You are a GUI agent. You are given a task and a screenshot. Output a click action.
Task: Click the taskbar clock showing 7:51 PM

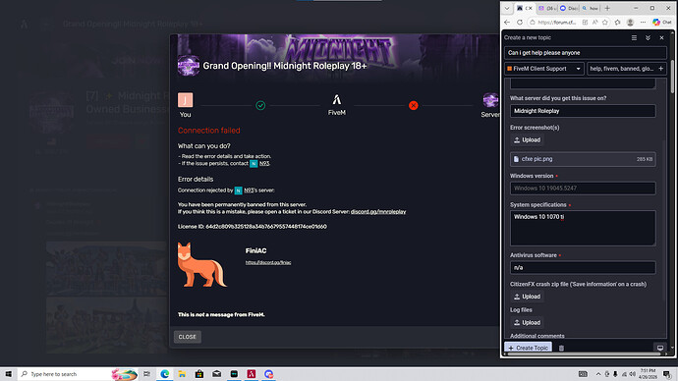[x=648, y=374]
